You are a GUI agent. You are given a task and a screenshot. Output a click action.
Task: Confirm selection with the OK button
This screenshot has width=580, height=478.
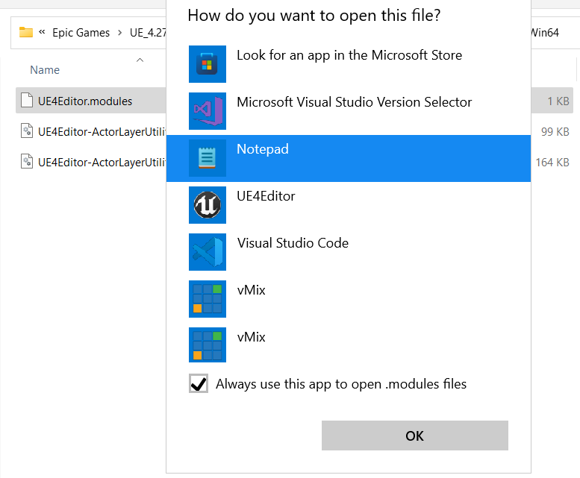point(414,435)
